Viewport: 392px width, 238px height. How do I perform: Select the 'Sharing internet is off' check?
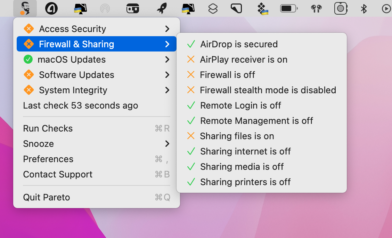pyautogui.click(x=261, y=151)
